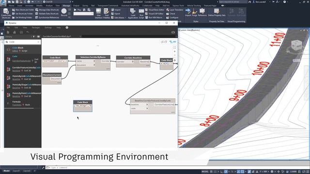Image resolution: width=310 pixels, height=174 pixels.
Task: Open Dynamo File menu
Action: coord(8,28)
